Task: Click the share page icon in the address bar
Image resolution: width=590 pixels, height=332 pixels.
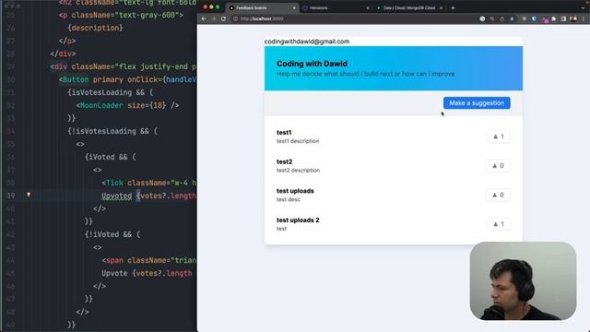Action: (501, 18)
